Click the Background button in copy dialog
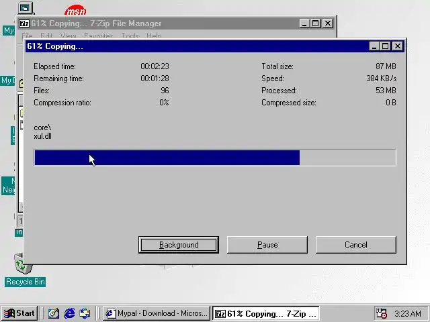The width and height of the screenshot is (430, 322). click(x=179, y=245)
